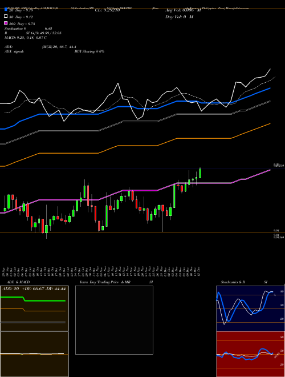The height and width of the screenshot is (377, 285).
Task: Click the blue 20 Day legend swatch
Action: tap(6, 10)
